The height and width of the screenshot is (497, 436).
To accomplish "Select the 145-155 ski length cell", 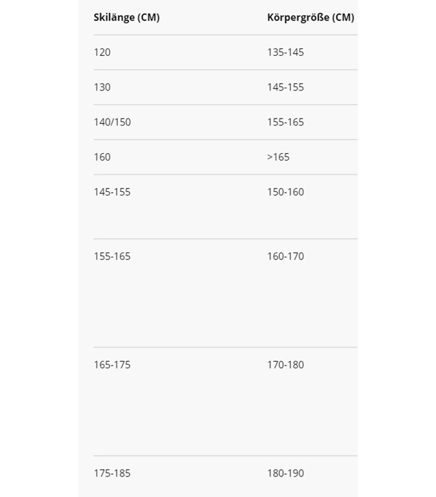I will point(112,192).
